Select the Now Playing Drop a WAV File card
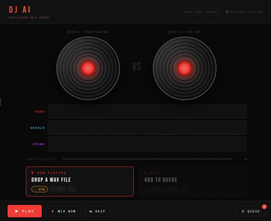Image resolution: width=271 pixels, height=221 pixels. coord(80,181)
